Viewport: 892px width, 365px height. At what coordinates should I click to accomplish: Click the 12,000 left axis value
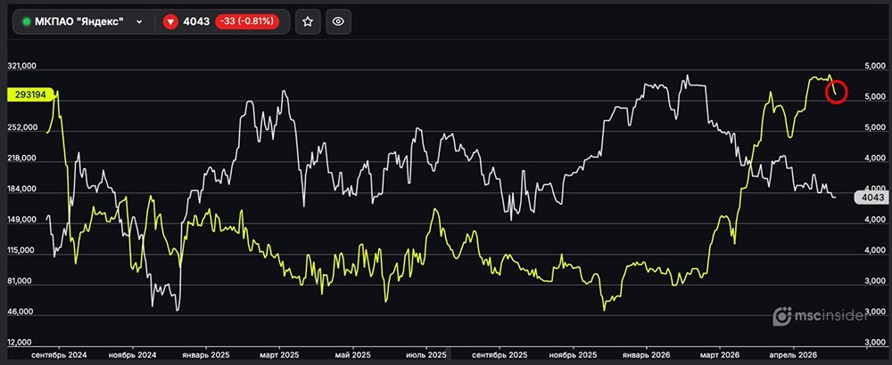pos(20,342)
